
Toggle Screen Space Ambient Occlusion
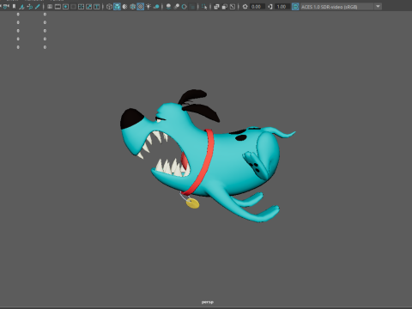168,7
